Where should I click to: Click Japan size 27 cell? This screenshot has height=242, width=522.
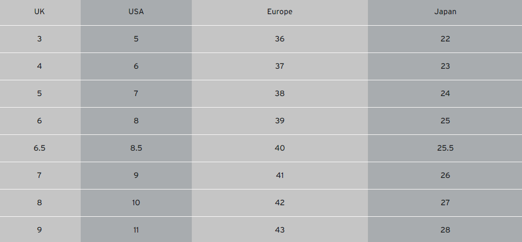[445, 203]
